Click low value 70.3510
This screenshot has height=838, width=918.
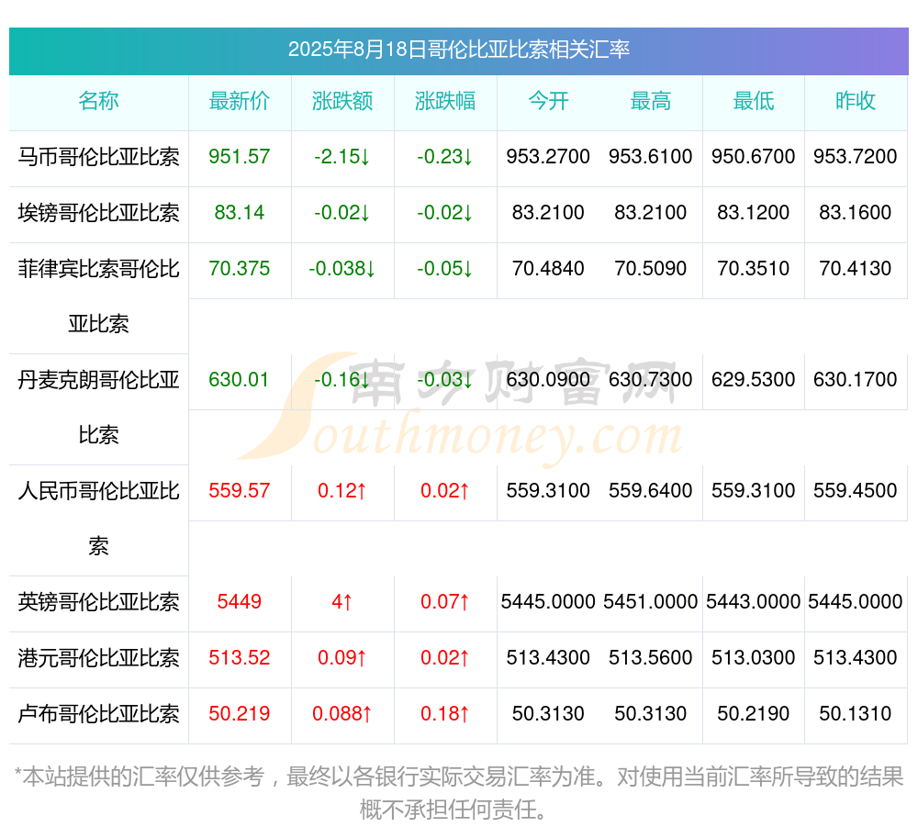pos(754,269)
